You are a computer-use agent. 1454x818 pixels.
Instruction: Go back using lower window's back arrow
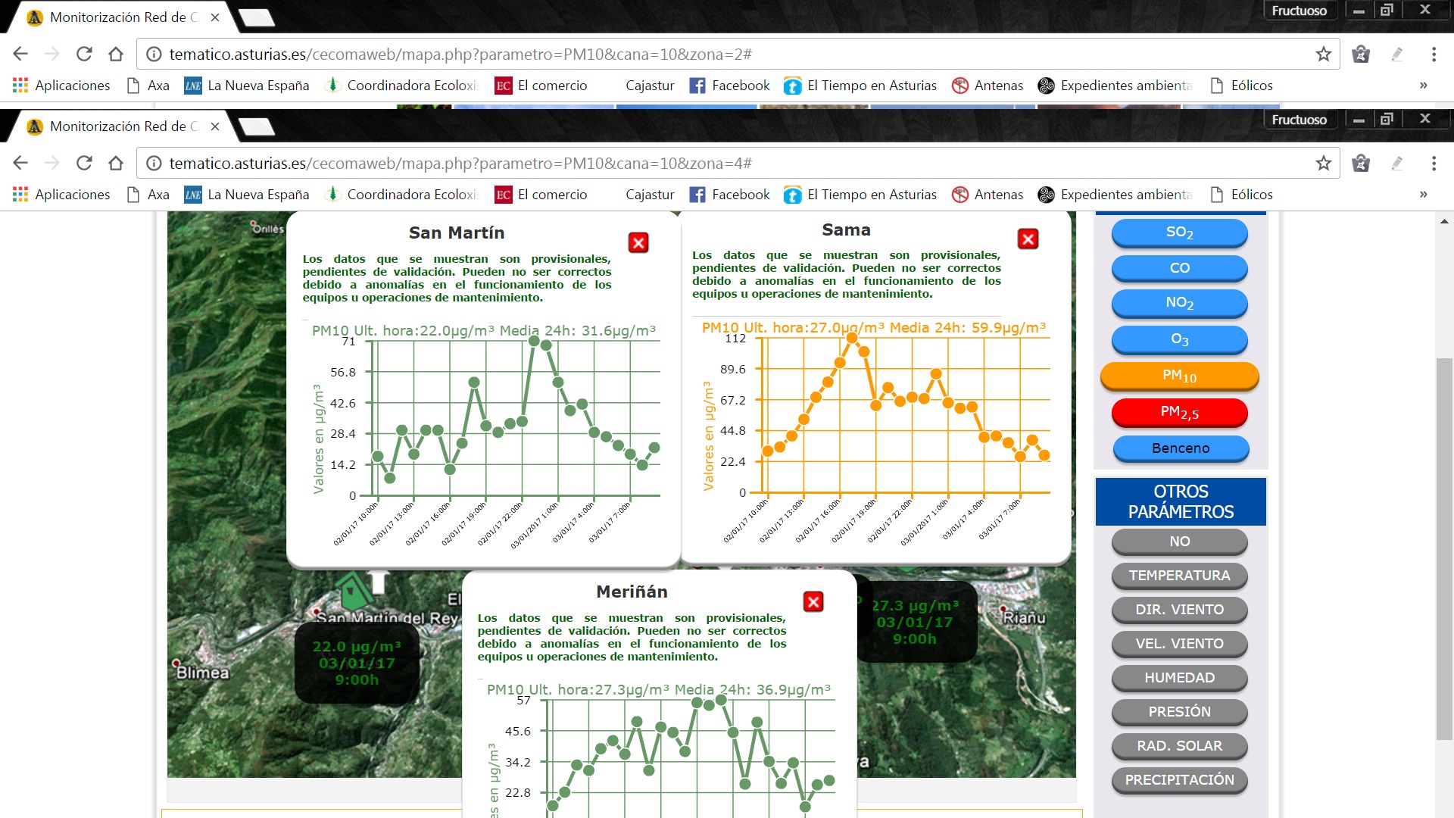pos(20,163)
